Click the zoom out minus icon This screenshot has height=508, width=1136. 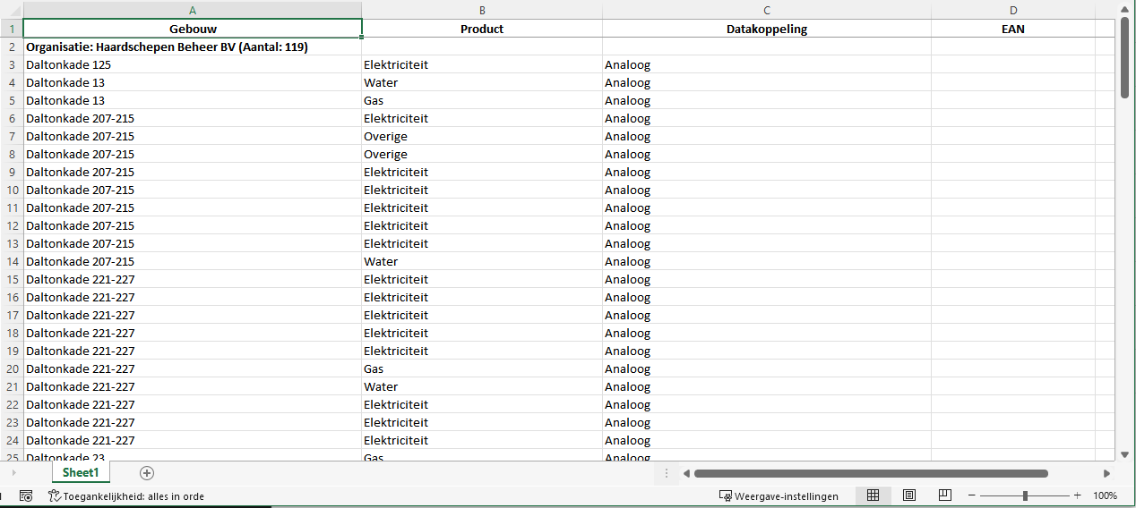[972, 495]
